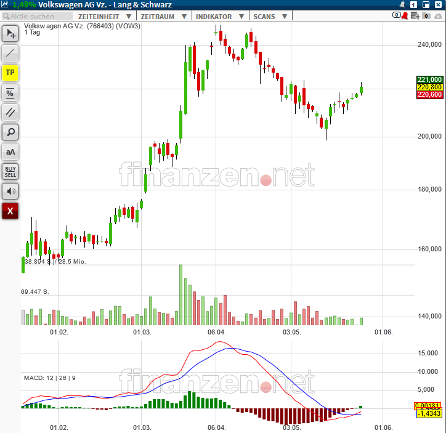This screenshot has height=433, width=446.
Task: Activate the yellow TP tool
Action: click(x=10, y=73)
